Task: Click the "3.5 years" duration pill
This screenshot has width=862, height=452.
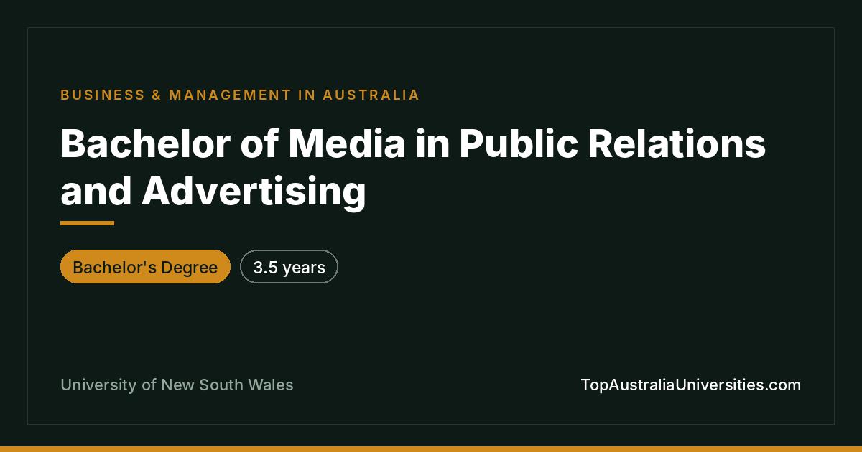Action: click(x=289, y=267)
